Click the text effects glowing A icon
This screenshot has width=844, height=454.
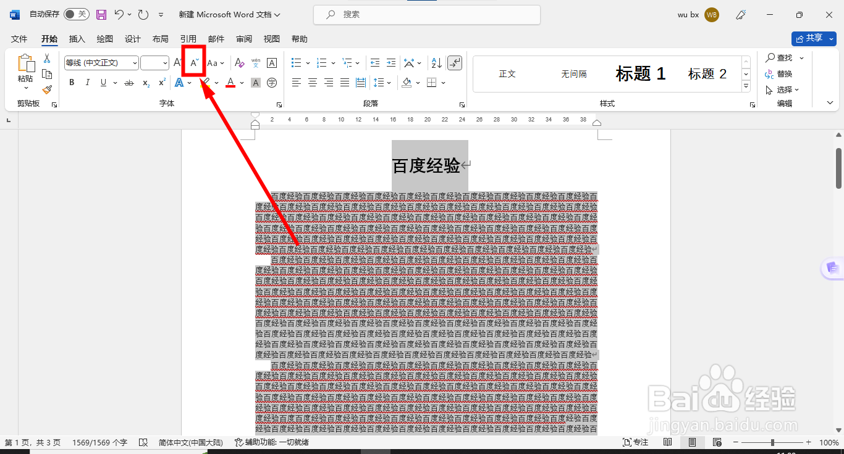(x=179, y=83)
